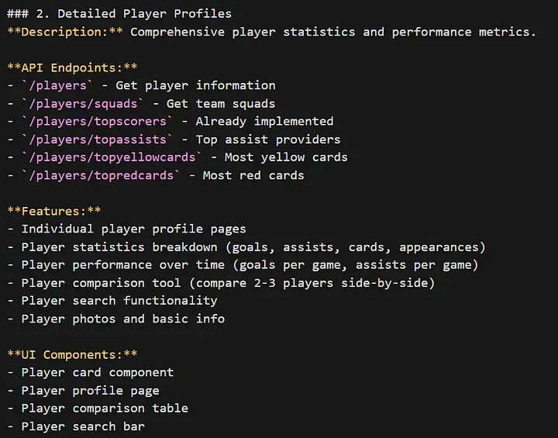
Task: Click the '/players/topyellowcards' endpoint
Action: (x=112, y=157)
